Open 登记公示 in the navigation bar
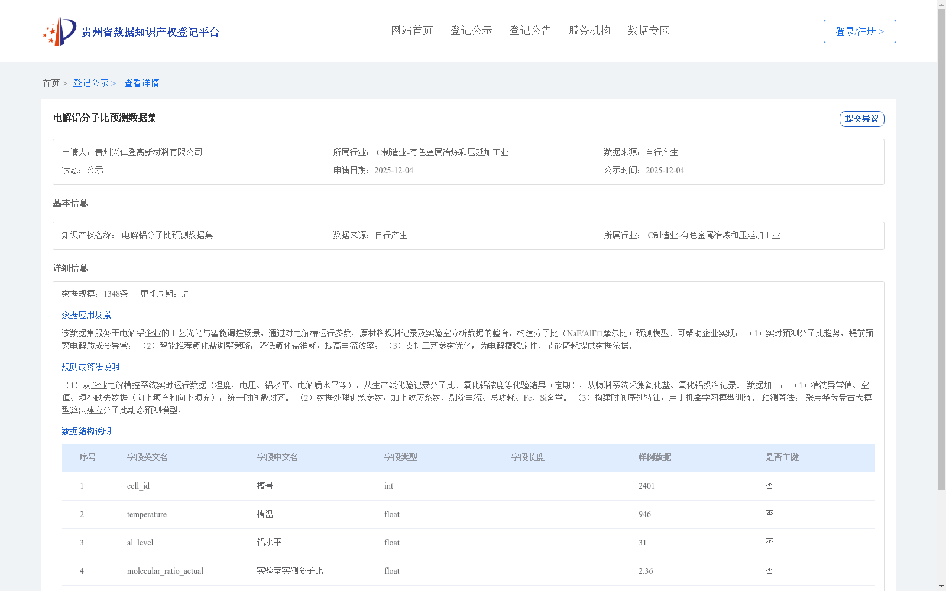Viewport: 946px width, 591px height. (x=471, y=30)
